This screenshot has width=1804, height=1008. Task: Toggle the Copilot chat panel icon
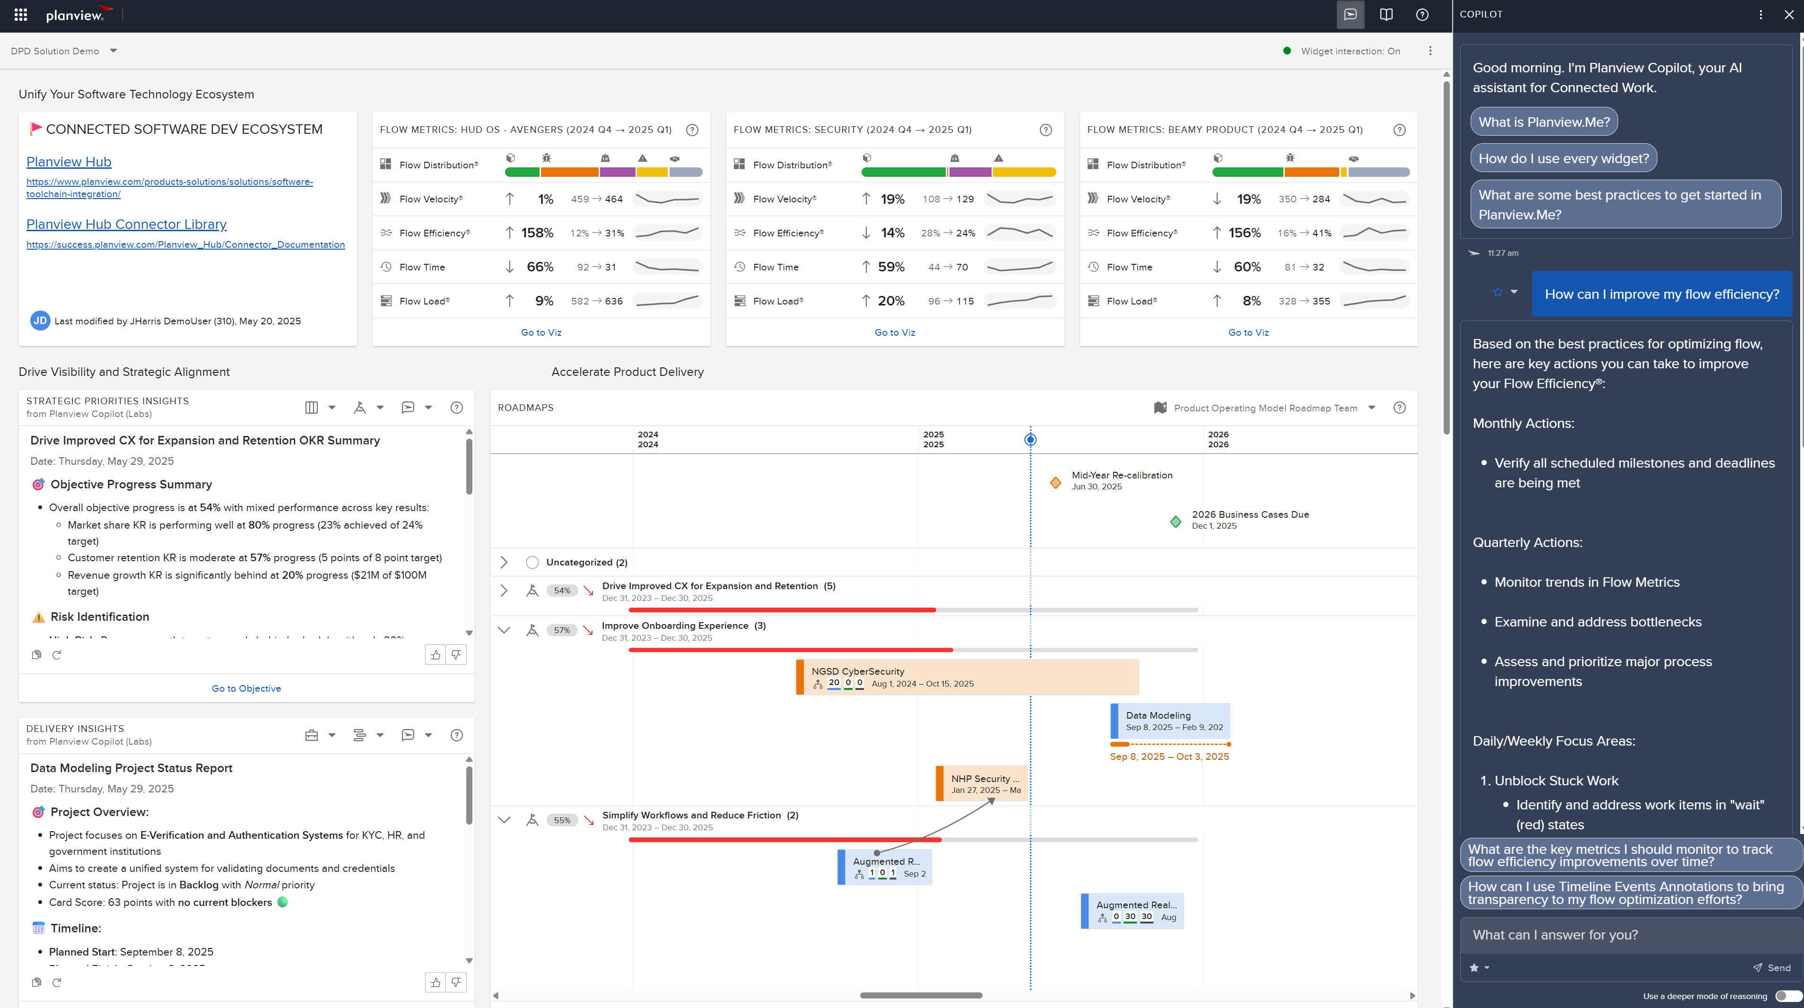pos(1350,15)
